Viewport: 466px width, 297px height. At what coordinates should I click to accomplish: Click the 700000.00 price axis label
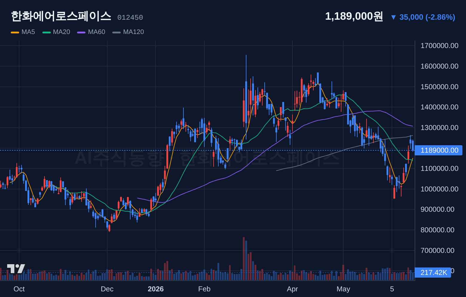point(438,250)
